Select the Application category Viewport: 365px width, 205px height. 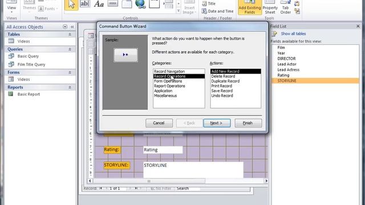tap(179, 91)
